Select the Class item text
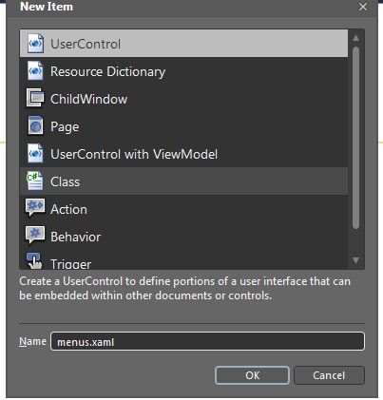383x400 pixels. click(66, 181)
